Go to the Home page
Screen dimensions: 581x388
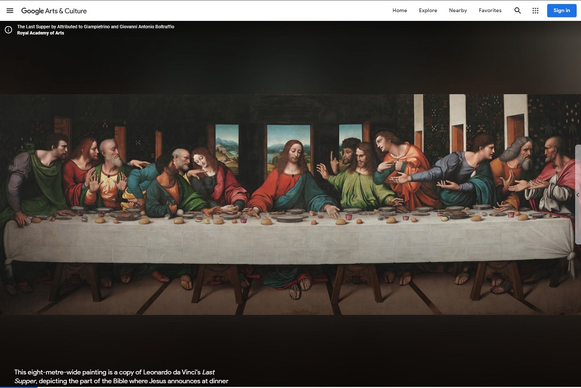click(x=400, y=11)
